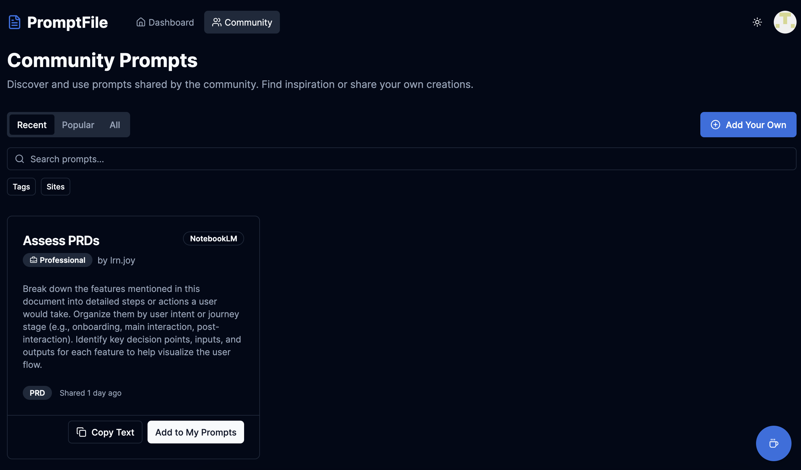Viewport: 801px width, 470px height.
Task: Click the copy icon in Copy Text
Action: pos(81,432)
